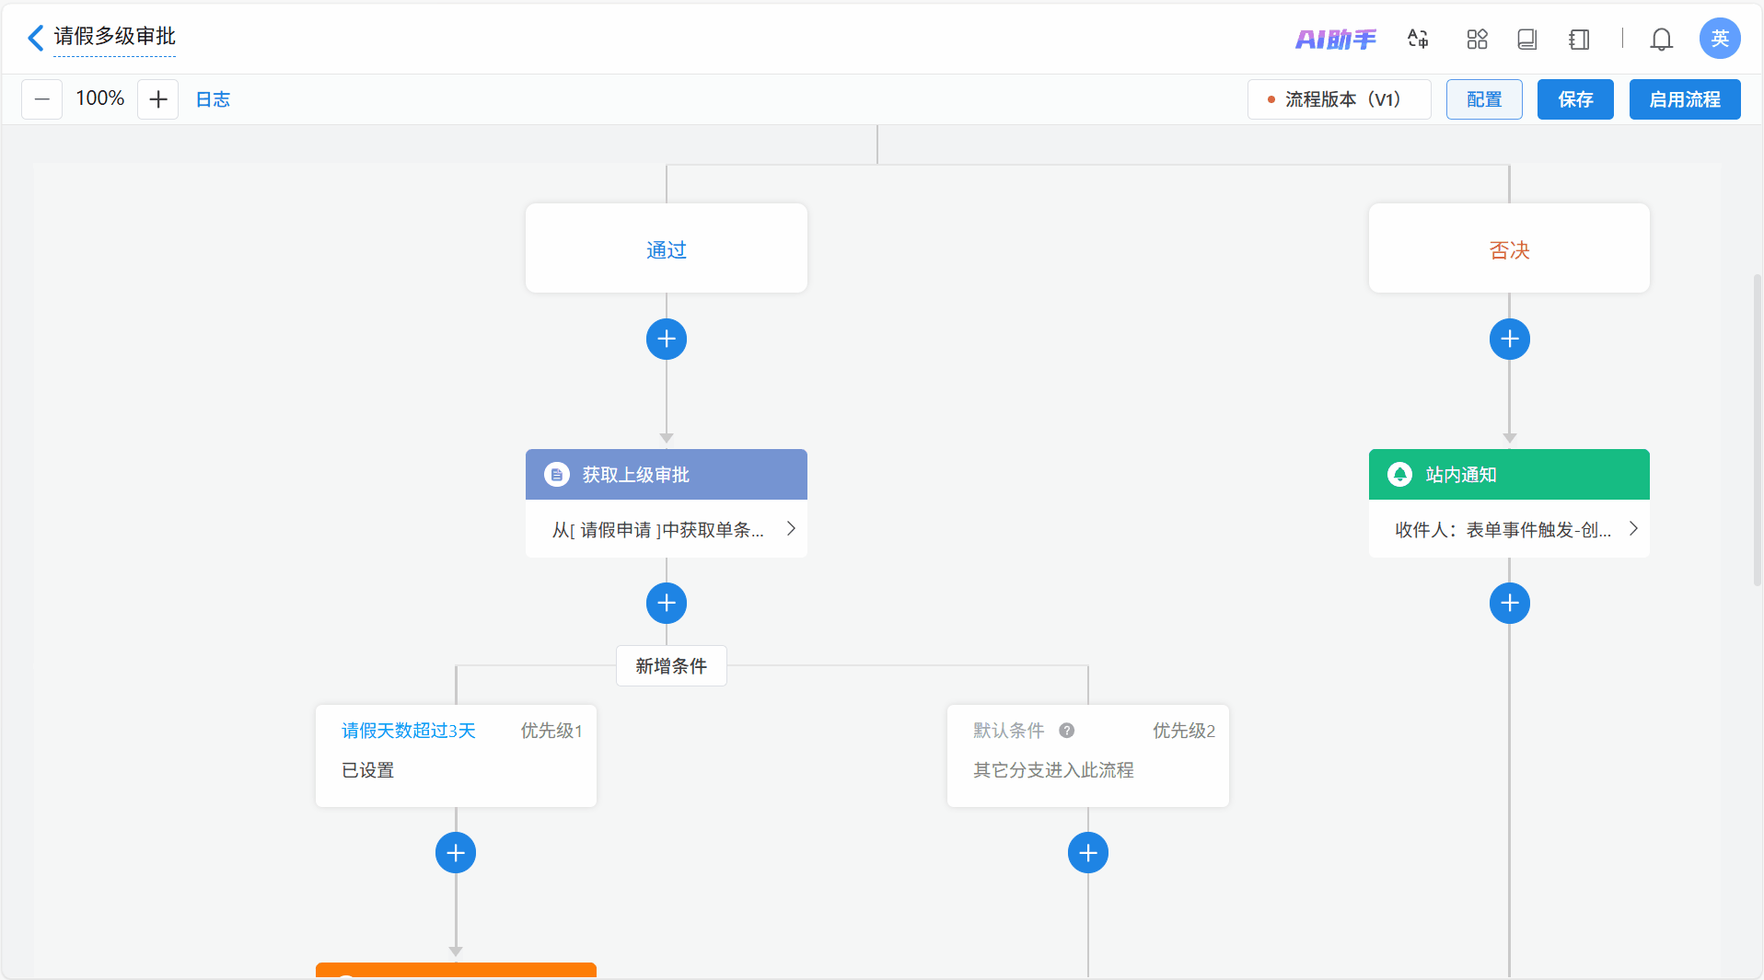Click 新增条件 to add a condition
The image size is (1764, 980).
[x=671, y=665]
